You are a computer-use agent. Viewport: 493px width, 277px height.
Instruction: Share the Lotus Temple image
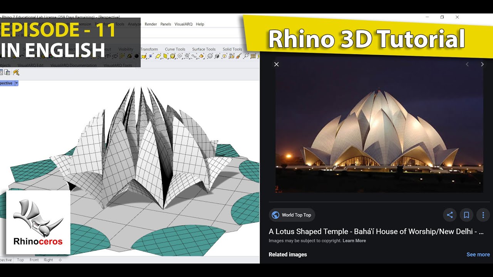[449, 215]
